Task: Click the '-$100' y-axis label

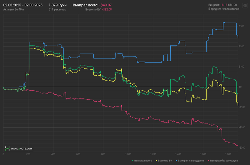Action: point(242,107)
